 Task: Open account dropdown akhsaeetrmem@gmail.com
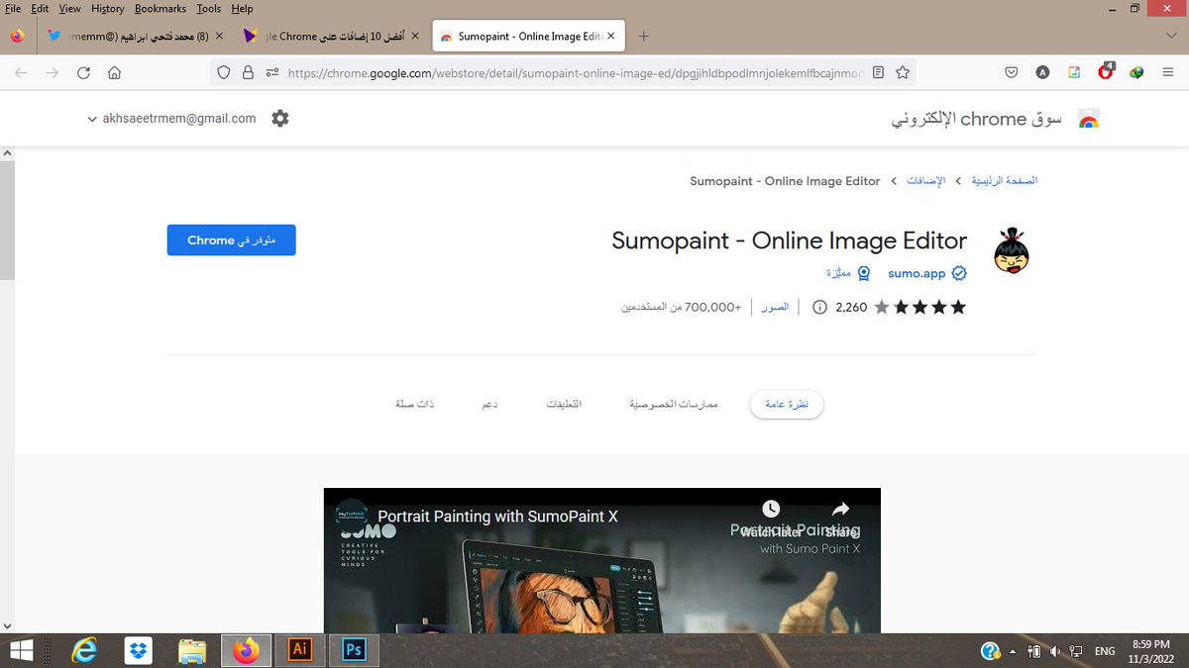172,119
